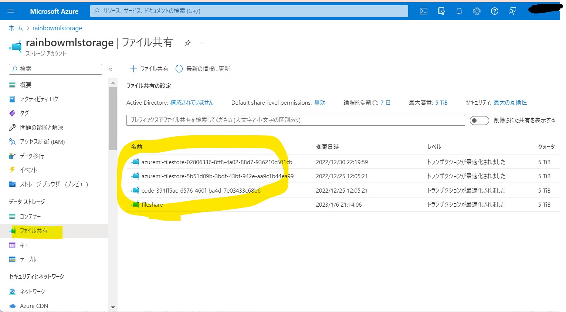Image resolution: width=566 pixels, height=312 pixels.
Task: Open the Azure portal hamburger menu
Action: (11, 11)
